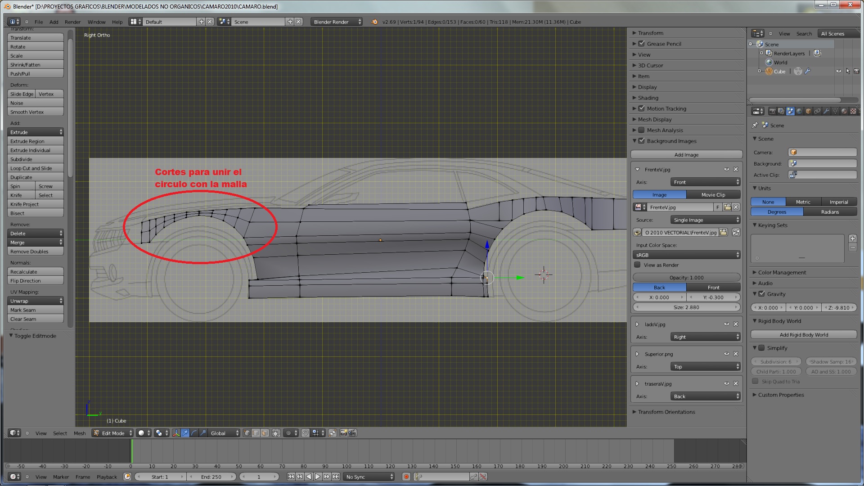Hide the ladoV.jpg background image
The width and height of the screenshot is (864, 486).
(726, 324)
